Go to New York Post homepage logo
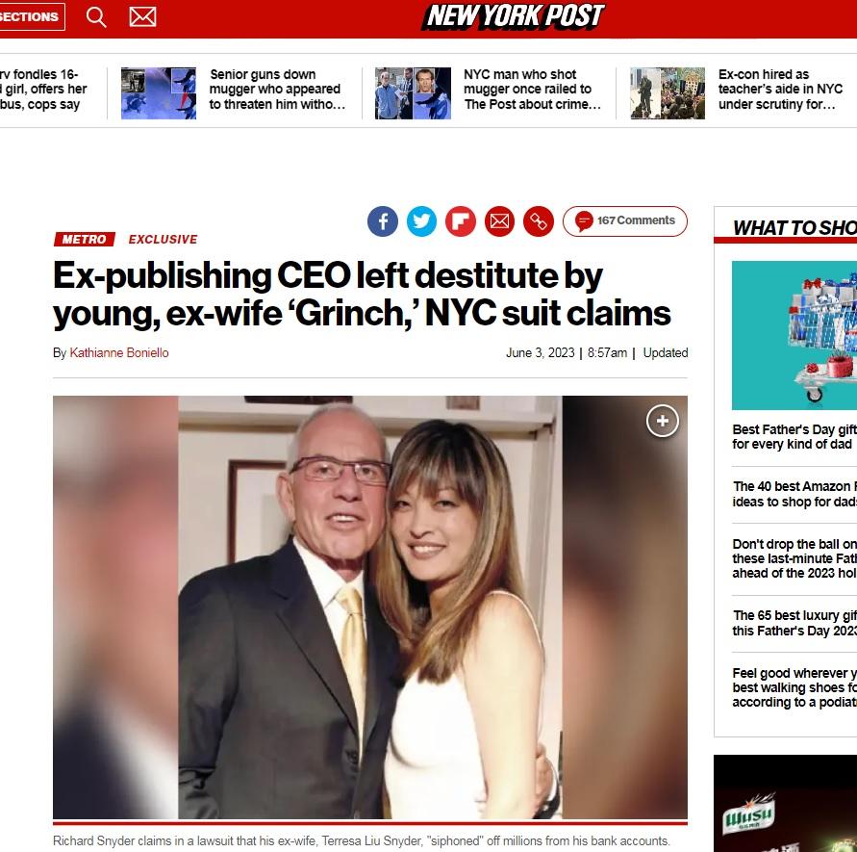 point(514,15)
